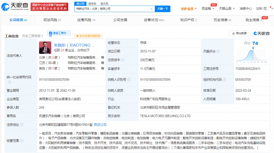The image size is (274, 153).
Task: Click the score distribution chart
Action: (x=252, y=55)
